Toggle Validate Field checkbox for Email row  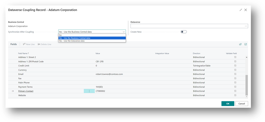[x=235, y=74]
